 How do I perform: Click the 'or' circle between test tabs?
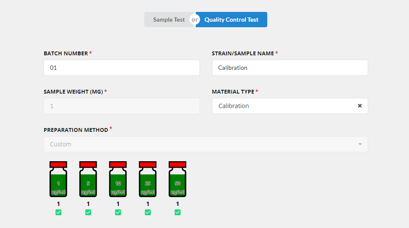point(194,20)
